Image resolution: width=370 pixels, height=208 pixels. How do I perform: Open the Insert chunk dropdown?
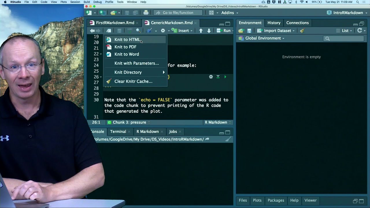[x=182, y=31]
